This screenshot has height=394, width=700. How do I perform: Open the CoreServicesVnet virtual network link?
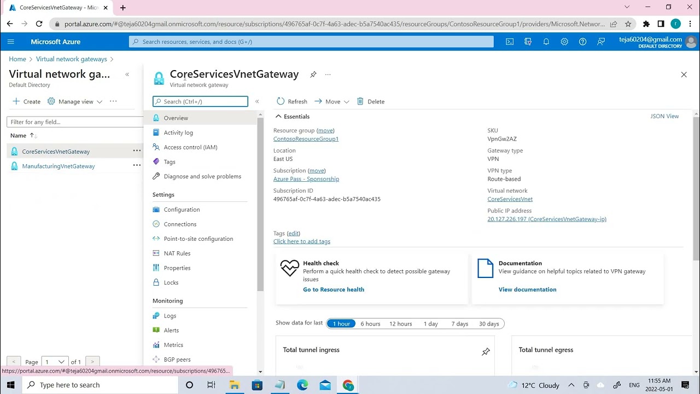click(510, 199)
